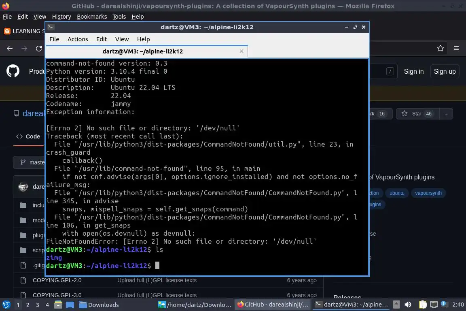This screenshot has width=466, height=311.
Task: Click the folder icon of the 'inclu' directory row
Action: pos(23,205)
